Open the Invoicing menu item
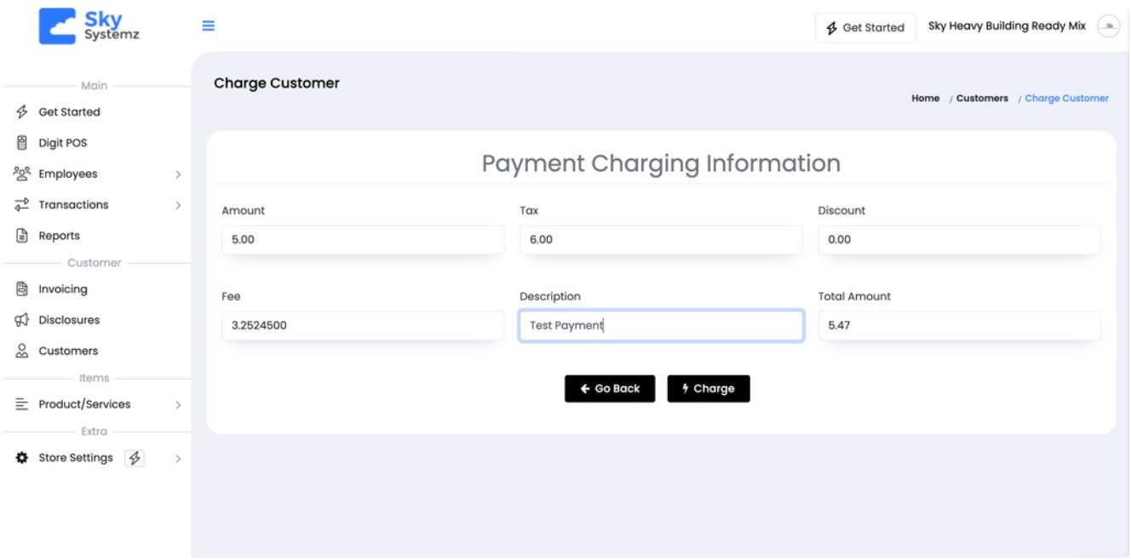 (x=62, y=289)
